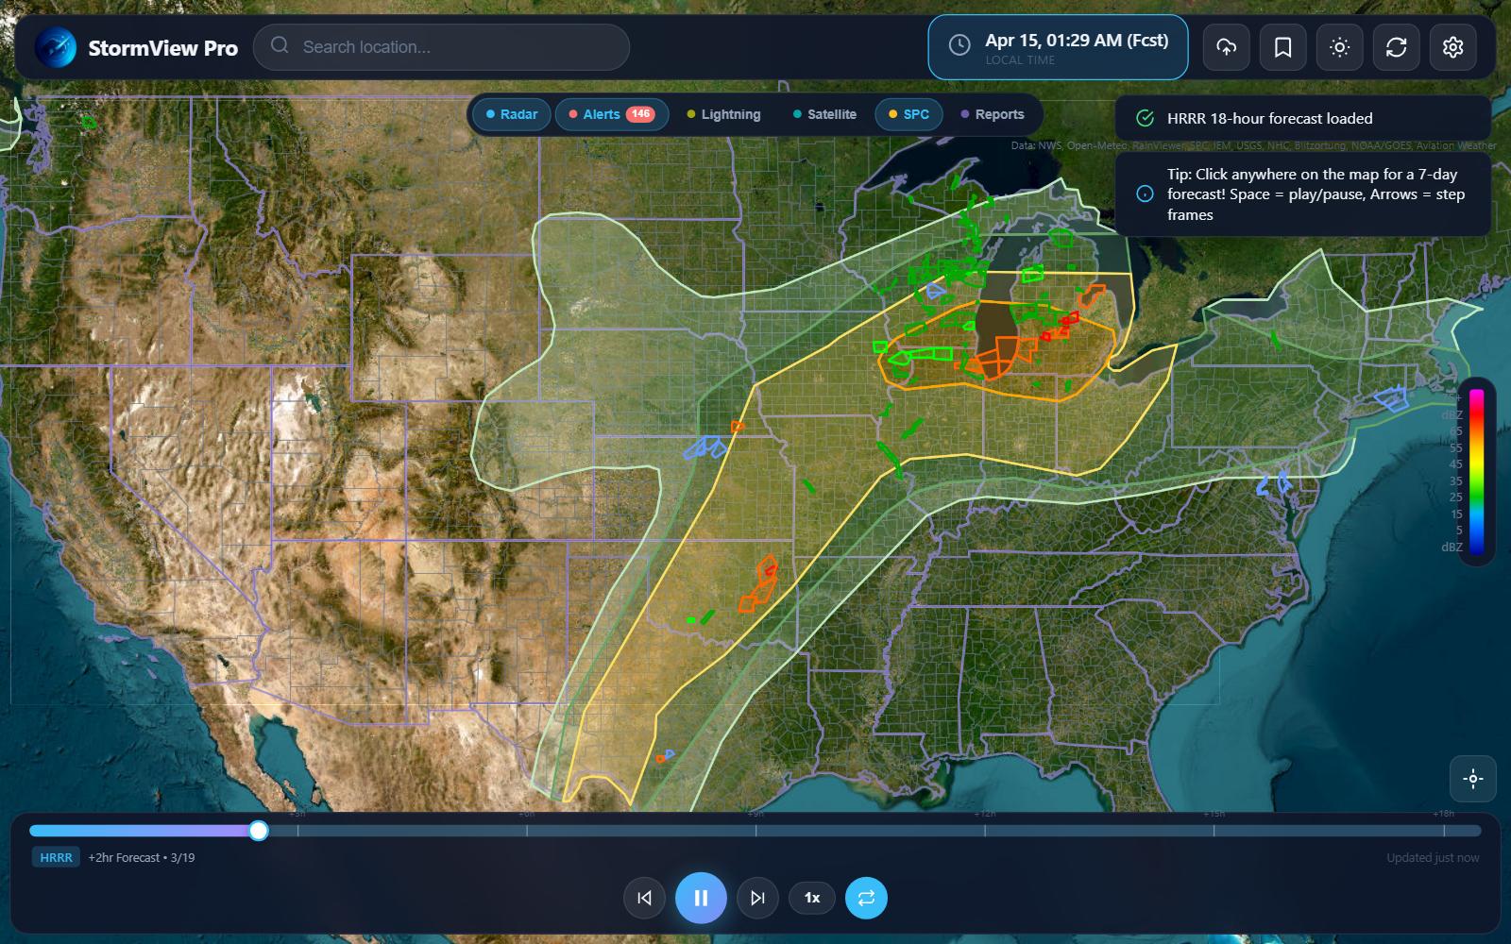Click the timeline slider handle
Viewport: 1511px width, 944px height.
pos(259,831)
